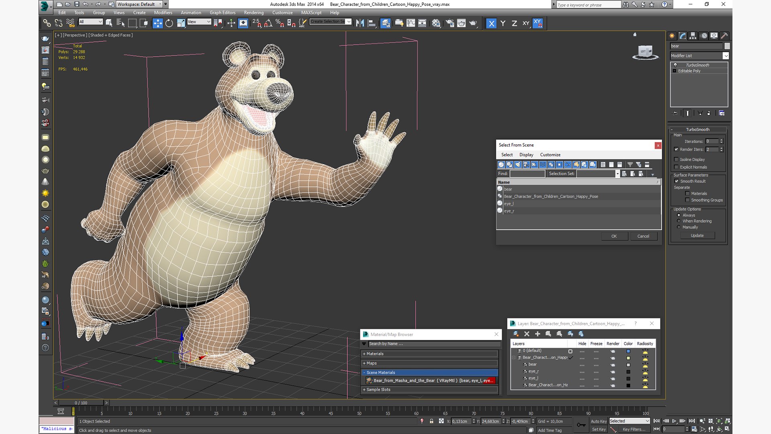Open the Modifier List dropdown
This screenshot has height=434, width=771.
699,56
